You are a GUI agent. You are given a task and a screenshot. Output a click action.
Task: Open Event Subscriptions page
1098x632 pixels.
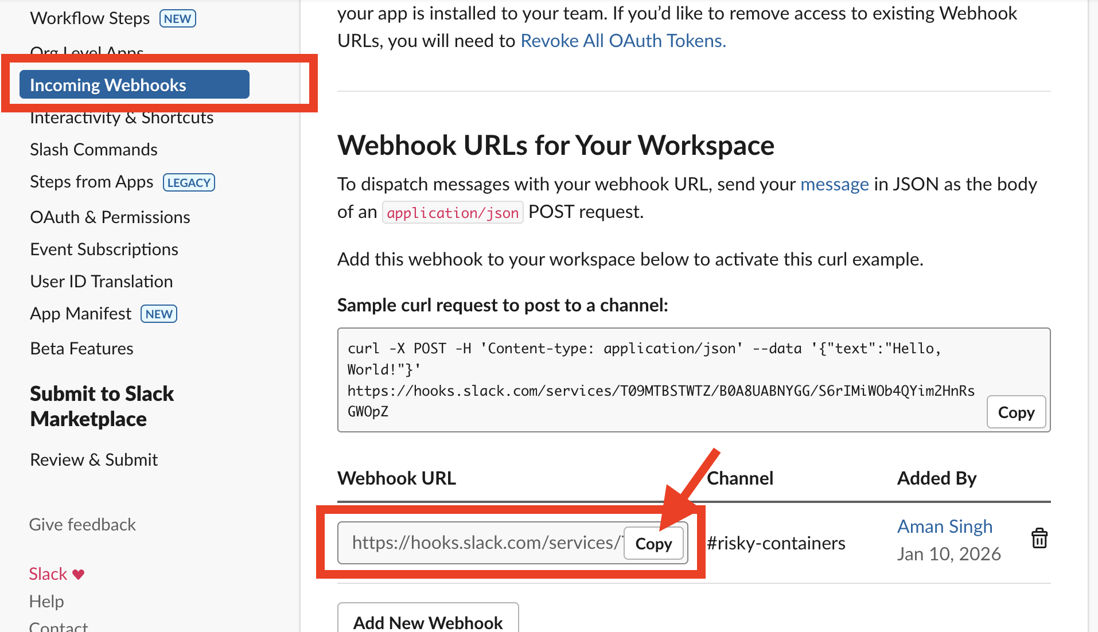pyautogui.click(x=104, y=249)
